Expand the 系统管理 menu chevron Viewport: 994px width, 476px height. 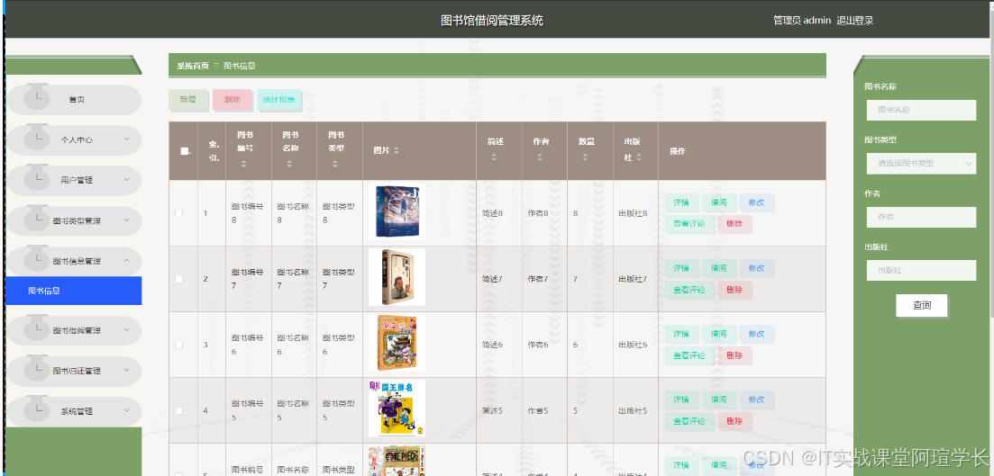point(127,410)
